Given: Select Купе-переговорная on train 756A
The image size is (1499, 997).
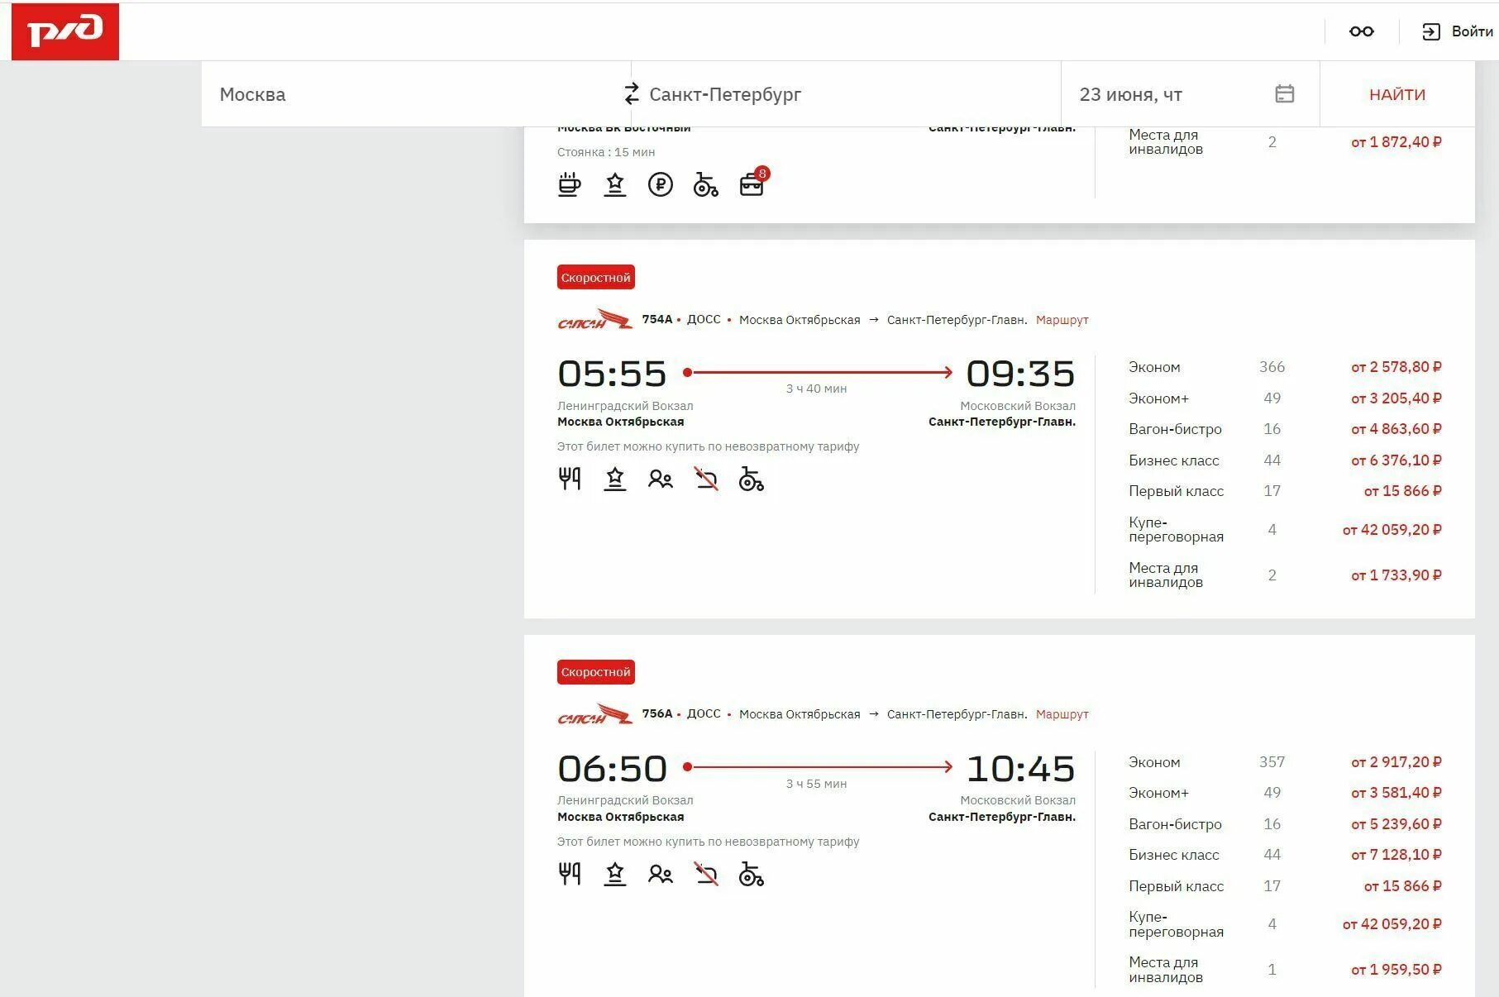Looking at the screenshot, I should click(x=1285, y=924).
